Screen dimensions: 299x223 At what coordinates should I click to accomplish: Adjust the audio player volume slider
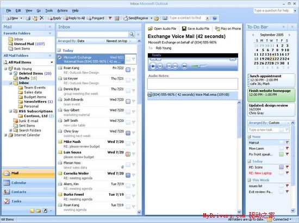pyautogui.click(x=199, y=66)
